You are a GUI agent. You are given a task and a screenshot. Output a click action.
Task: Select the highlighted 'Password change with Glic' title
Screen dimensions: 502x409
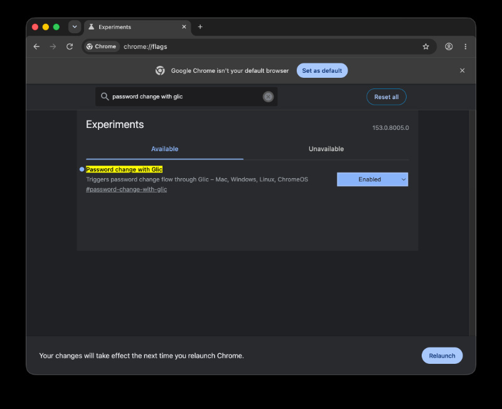pos(124,169)
